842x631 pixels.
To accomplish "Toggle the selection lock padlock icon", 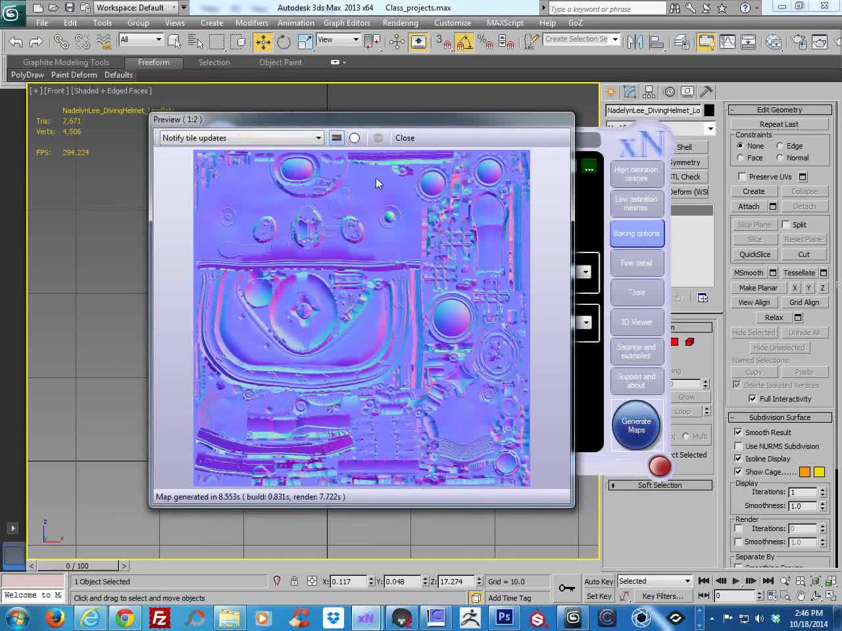I will coord(294,581).
